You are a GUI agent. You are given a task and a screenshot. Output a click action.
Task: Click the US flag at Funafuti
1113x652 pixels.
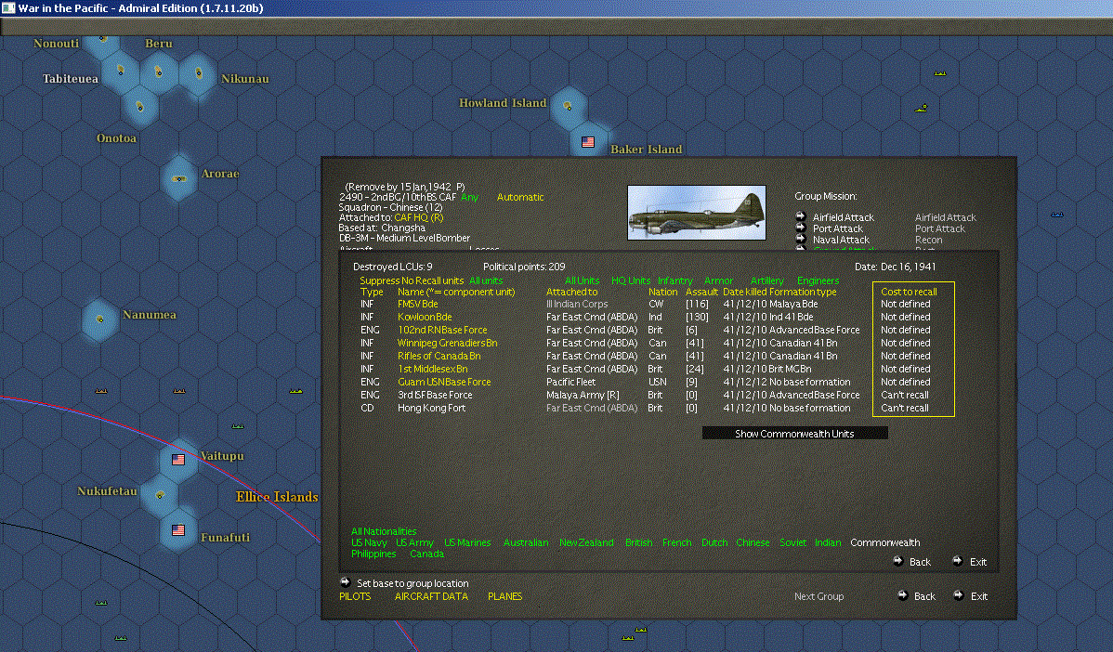point(178,530)
